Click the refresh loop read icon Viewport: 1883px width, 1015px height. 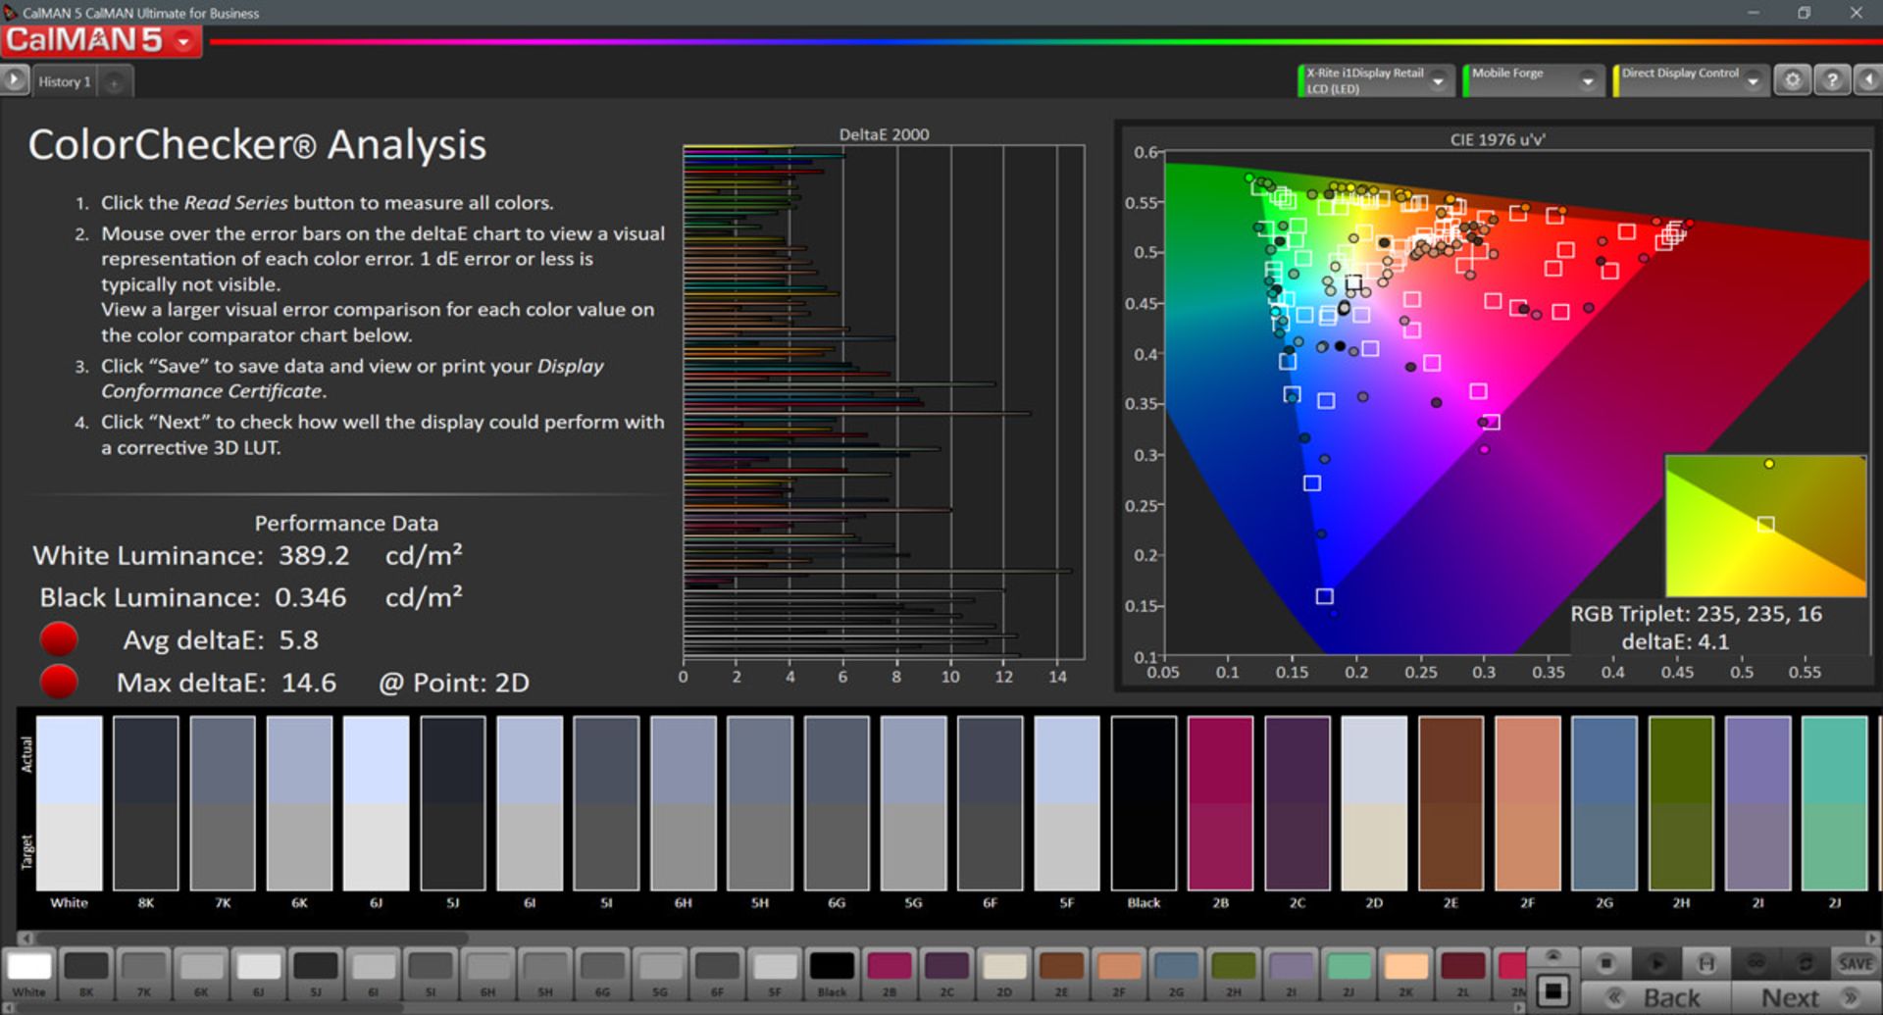1805,963
